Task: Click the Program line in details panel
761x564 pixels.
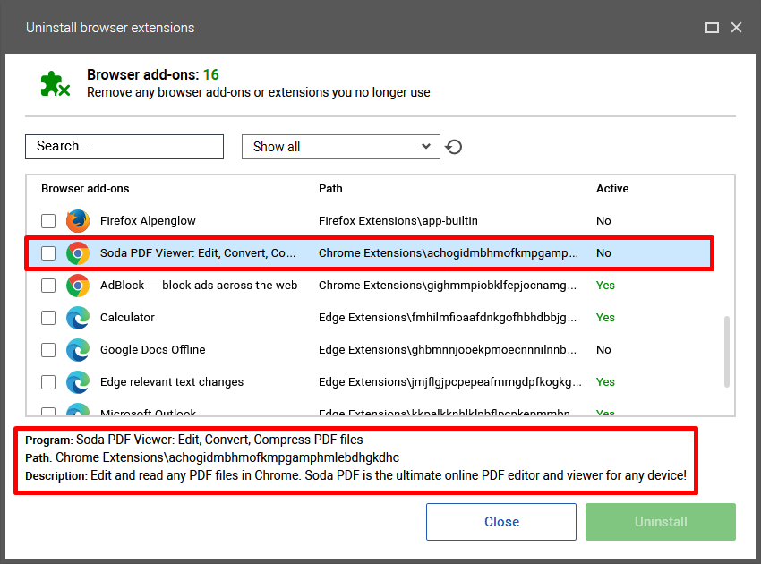Action: (x=194, y=440)
